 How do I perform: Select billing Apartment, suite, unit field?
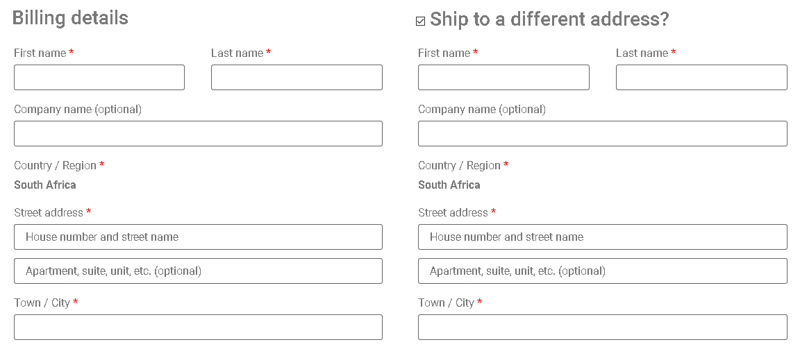click(198, 271)
